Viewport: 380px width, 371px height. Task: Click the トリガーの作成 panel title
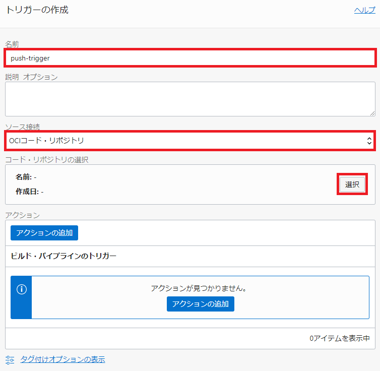point(37,10)
